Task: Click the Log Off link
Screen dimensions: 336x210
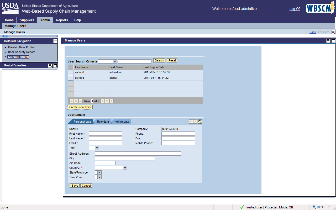Action: click(295, 9)
